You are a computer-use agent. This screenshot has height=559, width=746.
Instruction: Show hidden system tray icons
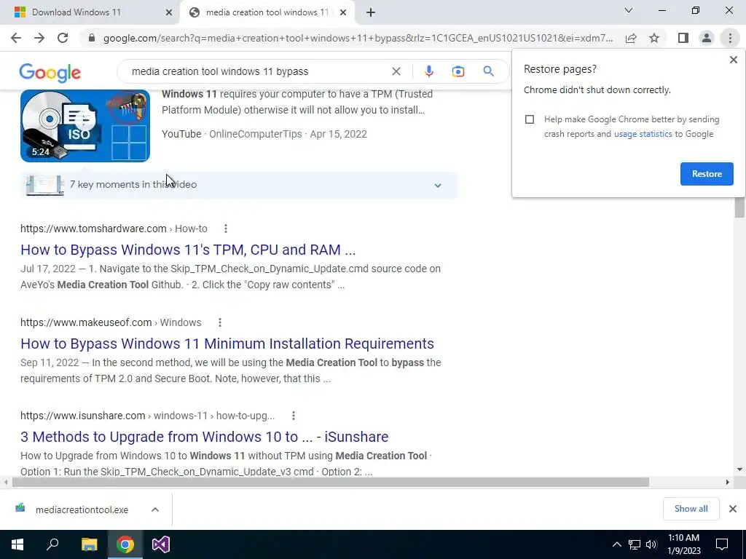point(616,544)
